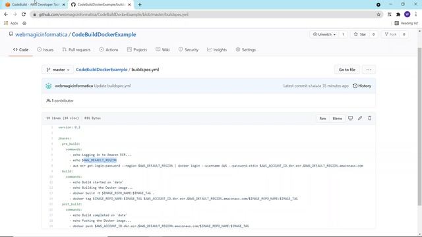422x237 pixels.
Task: Click 'echo Building the Docker image' line
Action: [x=103, y=188]
